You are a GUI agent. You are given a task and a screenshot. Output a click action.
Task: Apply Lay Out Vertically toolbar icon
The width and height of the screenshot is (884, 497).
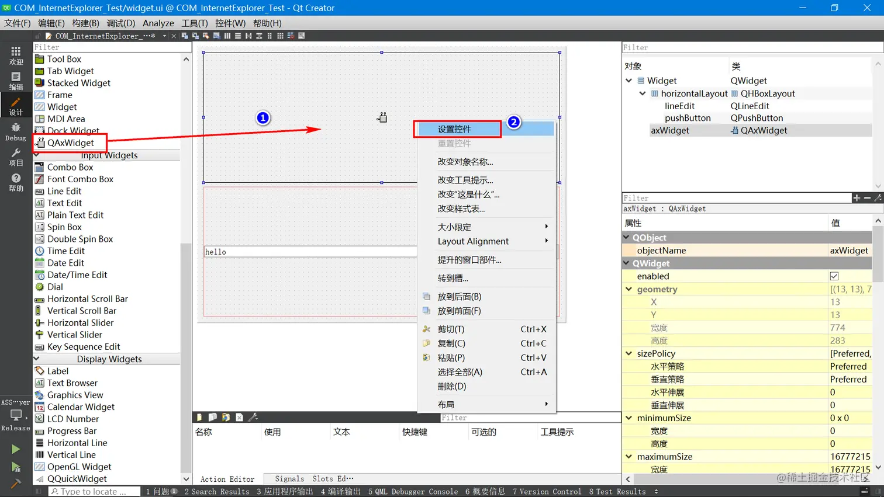point(238,36)
